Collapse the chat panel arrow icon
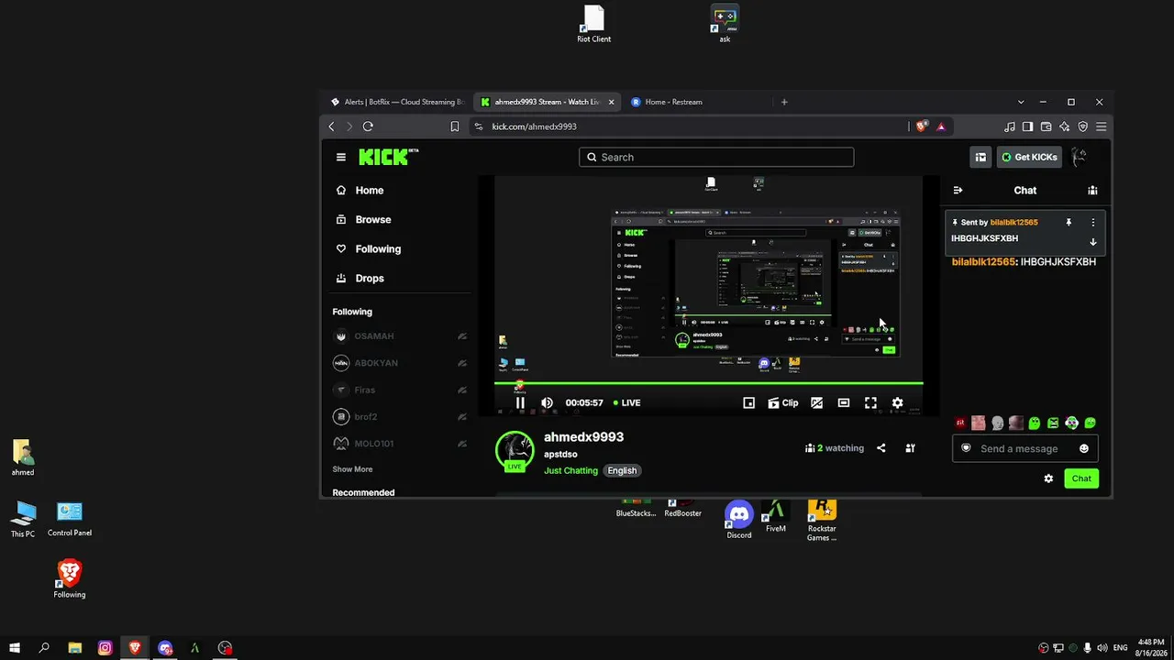This screenshot has height=660, width=1174. 958,190
